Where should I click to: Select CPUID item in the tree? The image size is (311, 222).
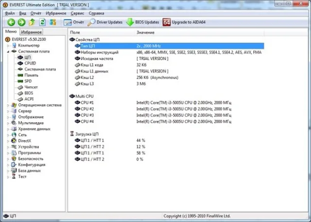(30, 63)
